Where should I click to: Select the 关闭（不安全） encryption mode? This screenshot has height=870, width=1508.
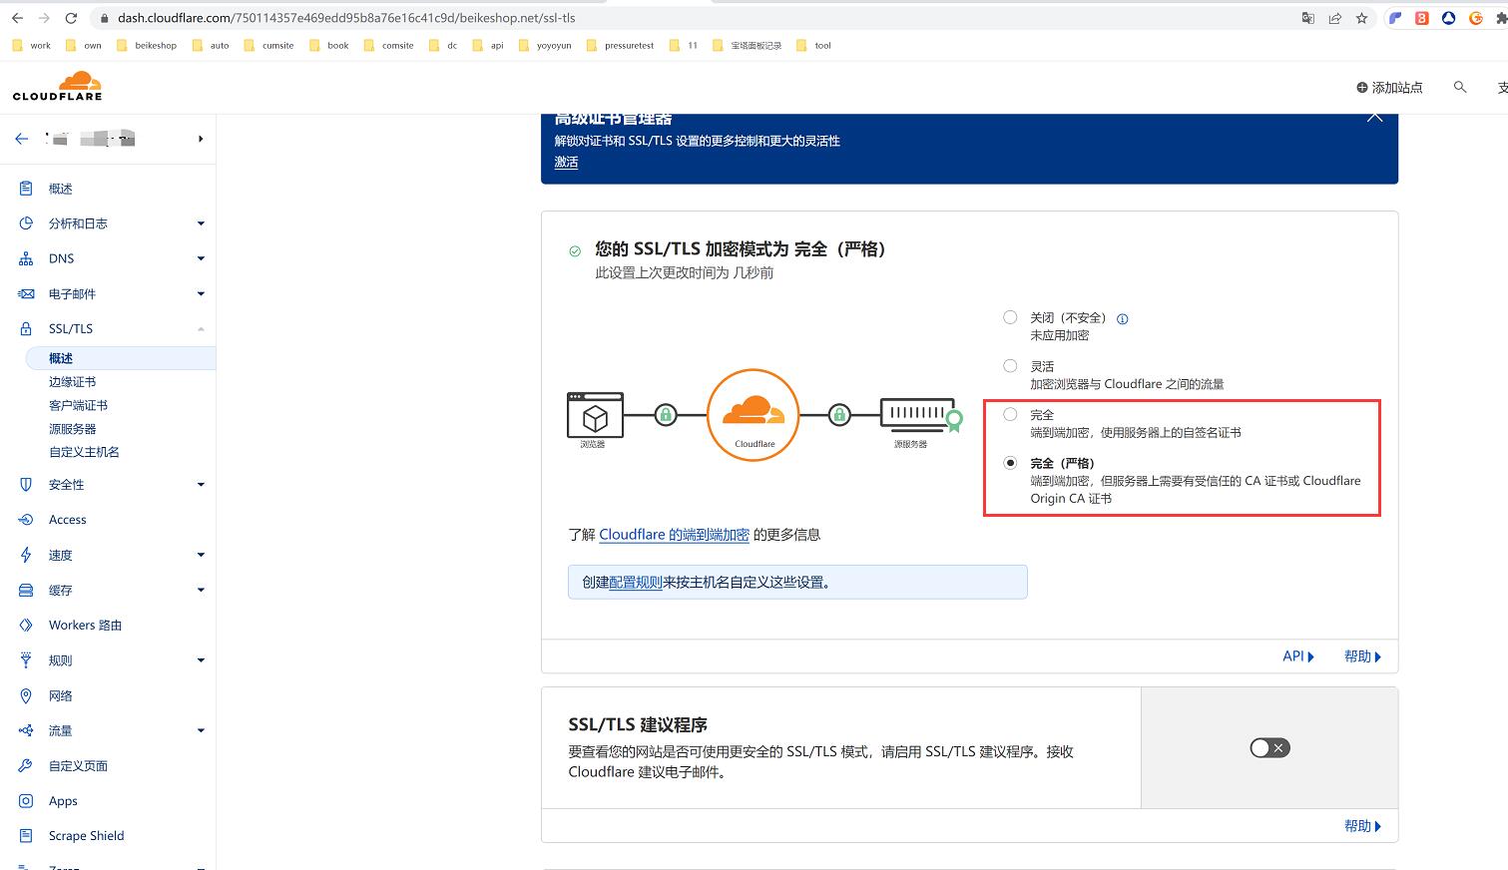coord(1010,317)
